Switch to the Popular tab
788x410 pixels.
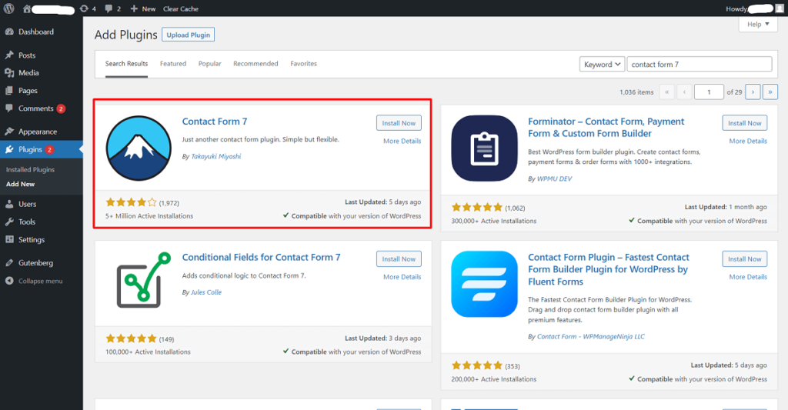click(x=209, y=64)
